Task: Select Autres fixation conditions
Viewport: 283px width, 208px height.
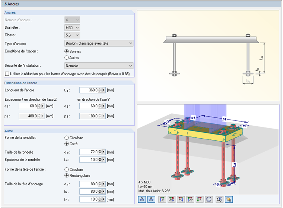Action: pos(67,58)
